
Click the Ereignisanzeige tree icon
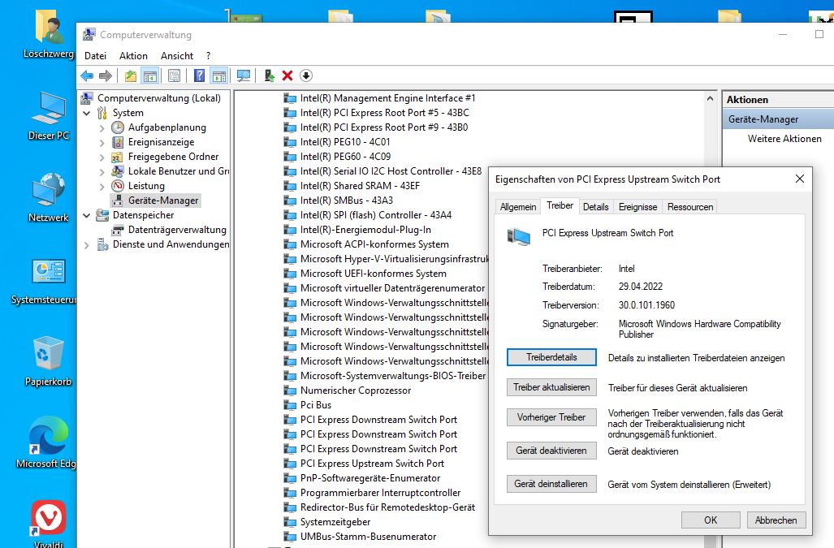(118, 142)
